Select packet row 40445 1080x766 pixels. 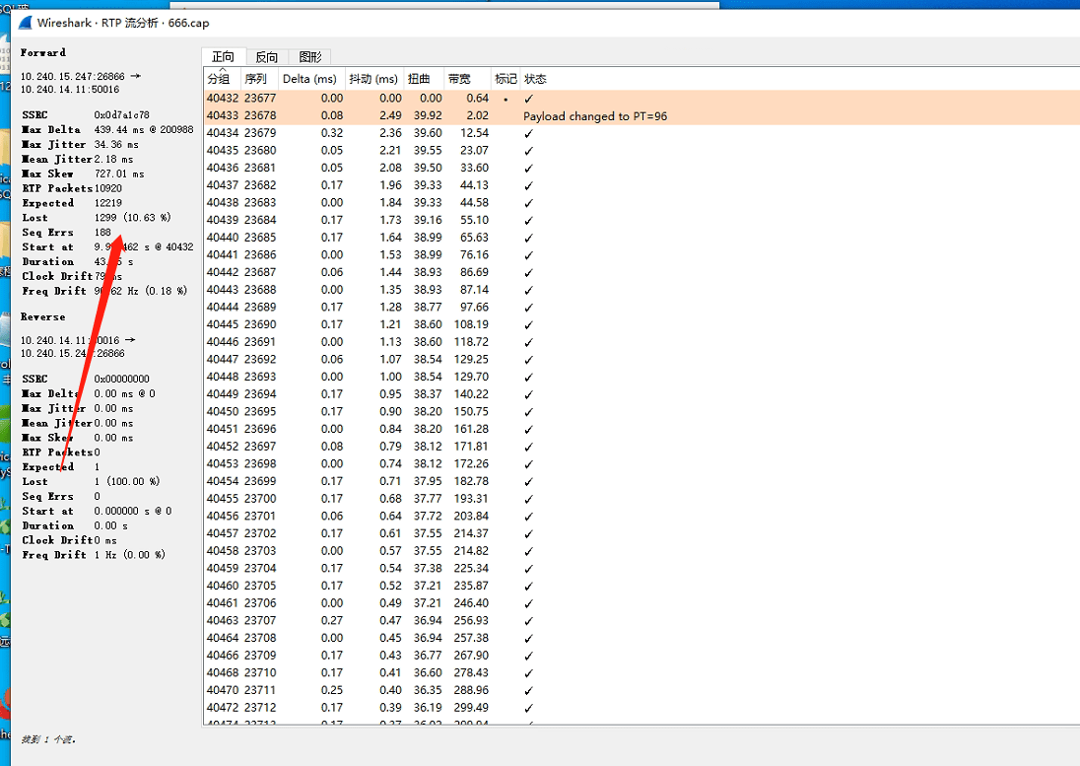(641, 324)
